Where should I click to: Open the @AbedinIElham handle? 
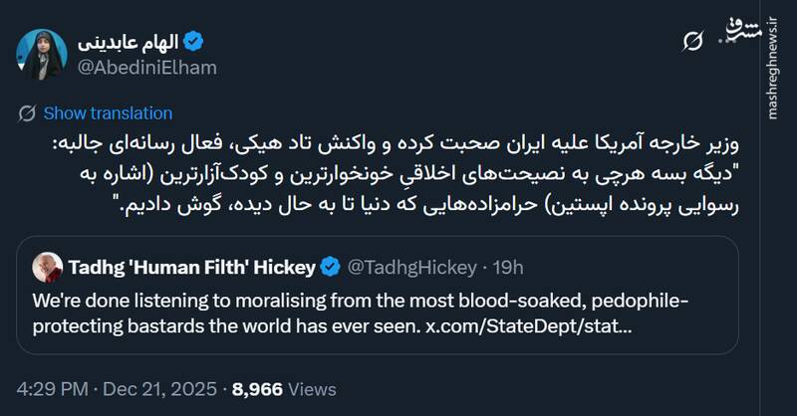[x=146, y=67]
